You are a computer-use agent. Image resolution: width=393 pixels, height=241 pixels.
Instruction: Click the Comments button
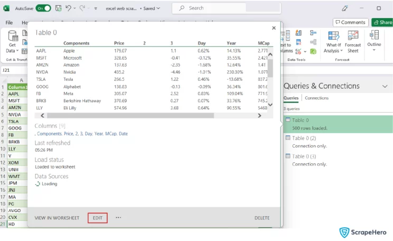click(351, 22)
